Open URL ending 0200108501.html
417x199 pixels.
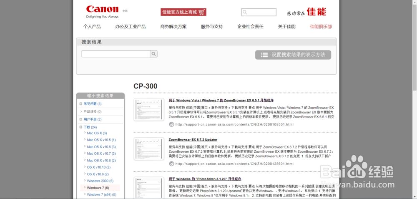(234, 124)
